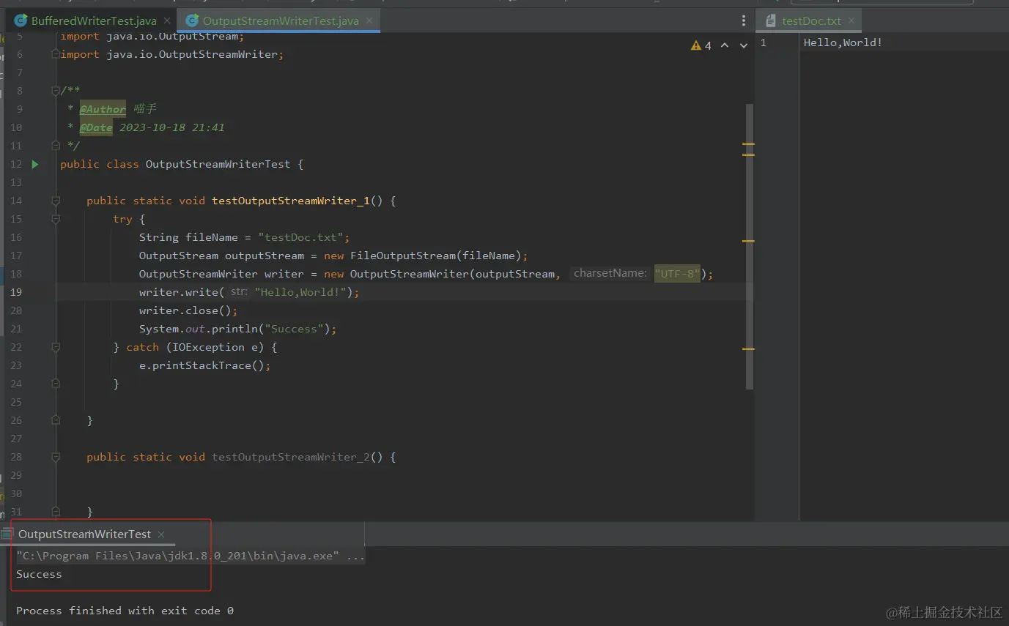The height and width of the screenshot is (626, 1009).
Task: Jump to lowest warning stripe mark near catch block
Action: pos(748,349)
